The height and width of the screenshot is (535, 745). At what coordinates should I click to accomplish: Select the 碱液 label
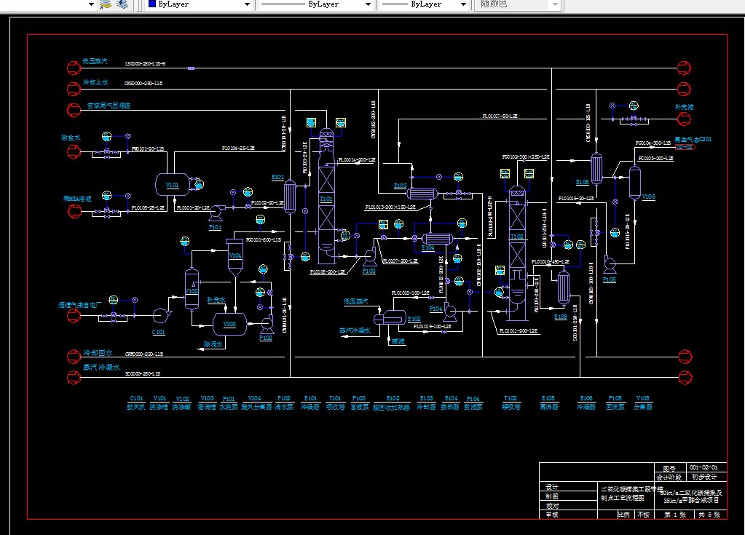click(398, 341)
